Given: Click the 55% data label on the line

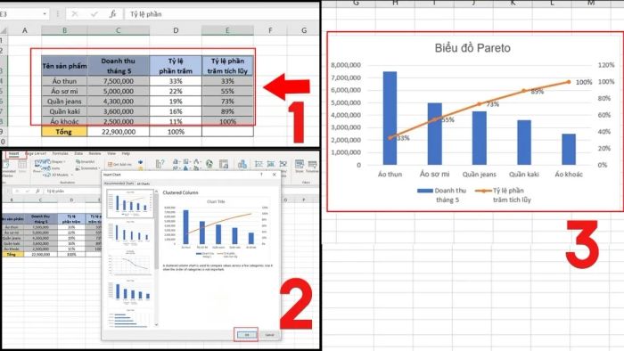Looking at the screenshot, I should click(447, 119).
